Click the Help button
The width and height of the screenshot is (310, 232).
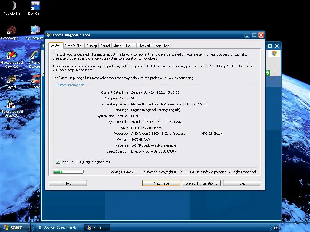pos(68,183)
